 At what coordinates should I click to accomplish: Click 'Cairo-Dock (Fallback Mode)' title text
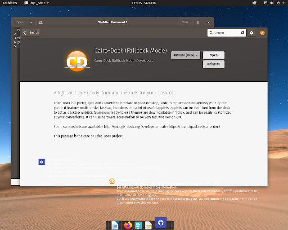coord(130,50)
